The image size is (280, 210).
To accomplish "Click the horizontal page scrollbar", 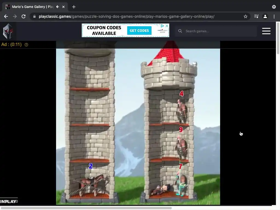I will pos(86,208).
